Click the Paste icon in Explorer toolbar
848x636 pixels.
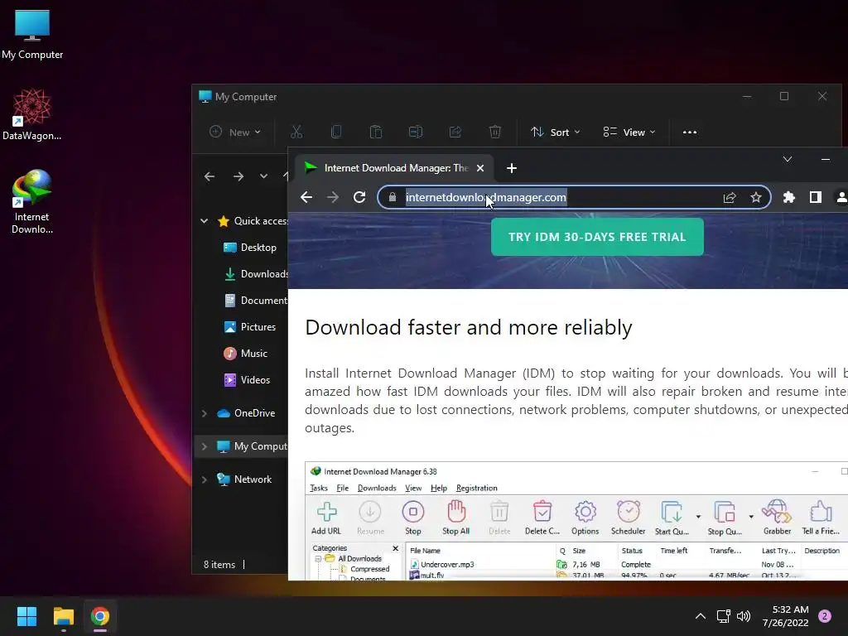pyautogui.click(x=376, y=132)
